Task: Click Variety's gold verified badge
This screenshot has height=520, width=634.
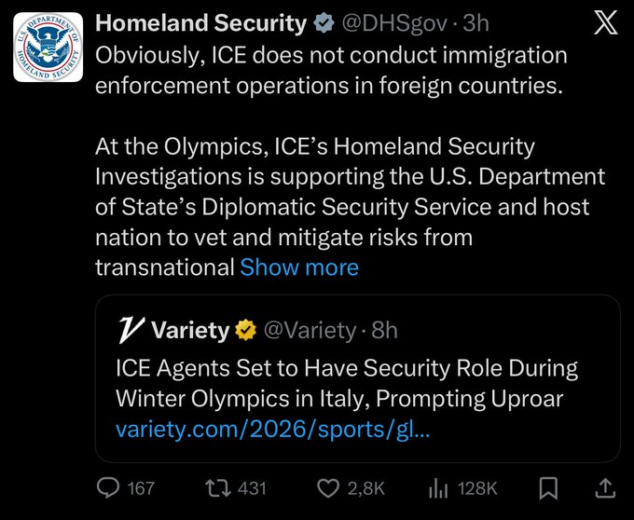Action: (246, 330)
